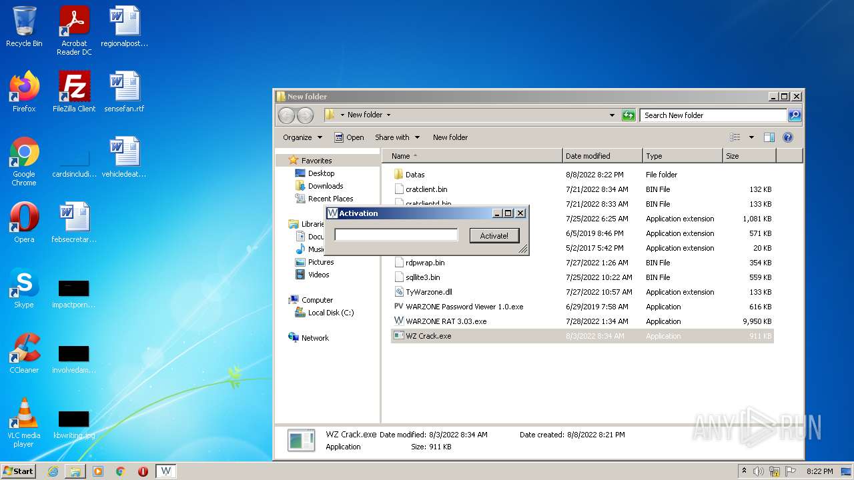Show the preview pane icon
The image size is (854, 480).
(x=769, y=137)
